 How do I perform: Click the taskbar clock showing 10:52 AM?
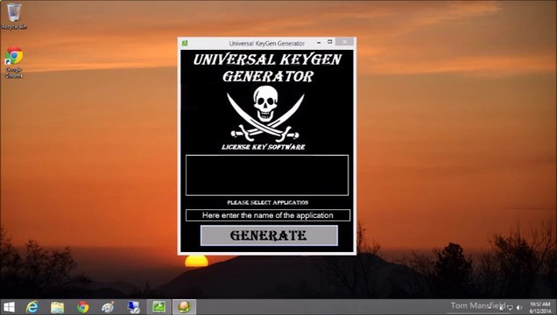(540, 307)
